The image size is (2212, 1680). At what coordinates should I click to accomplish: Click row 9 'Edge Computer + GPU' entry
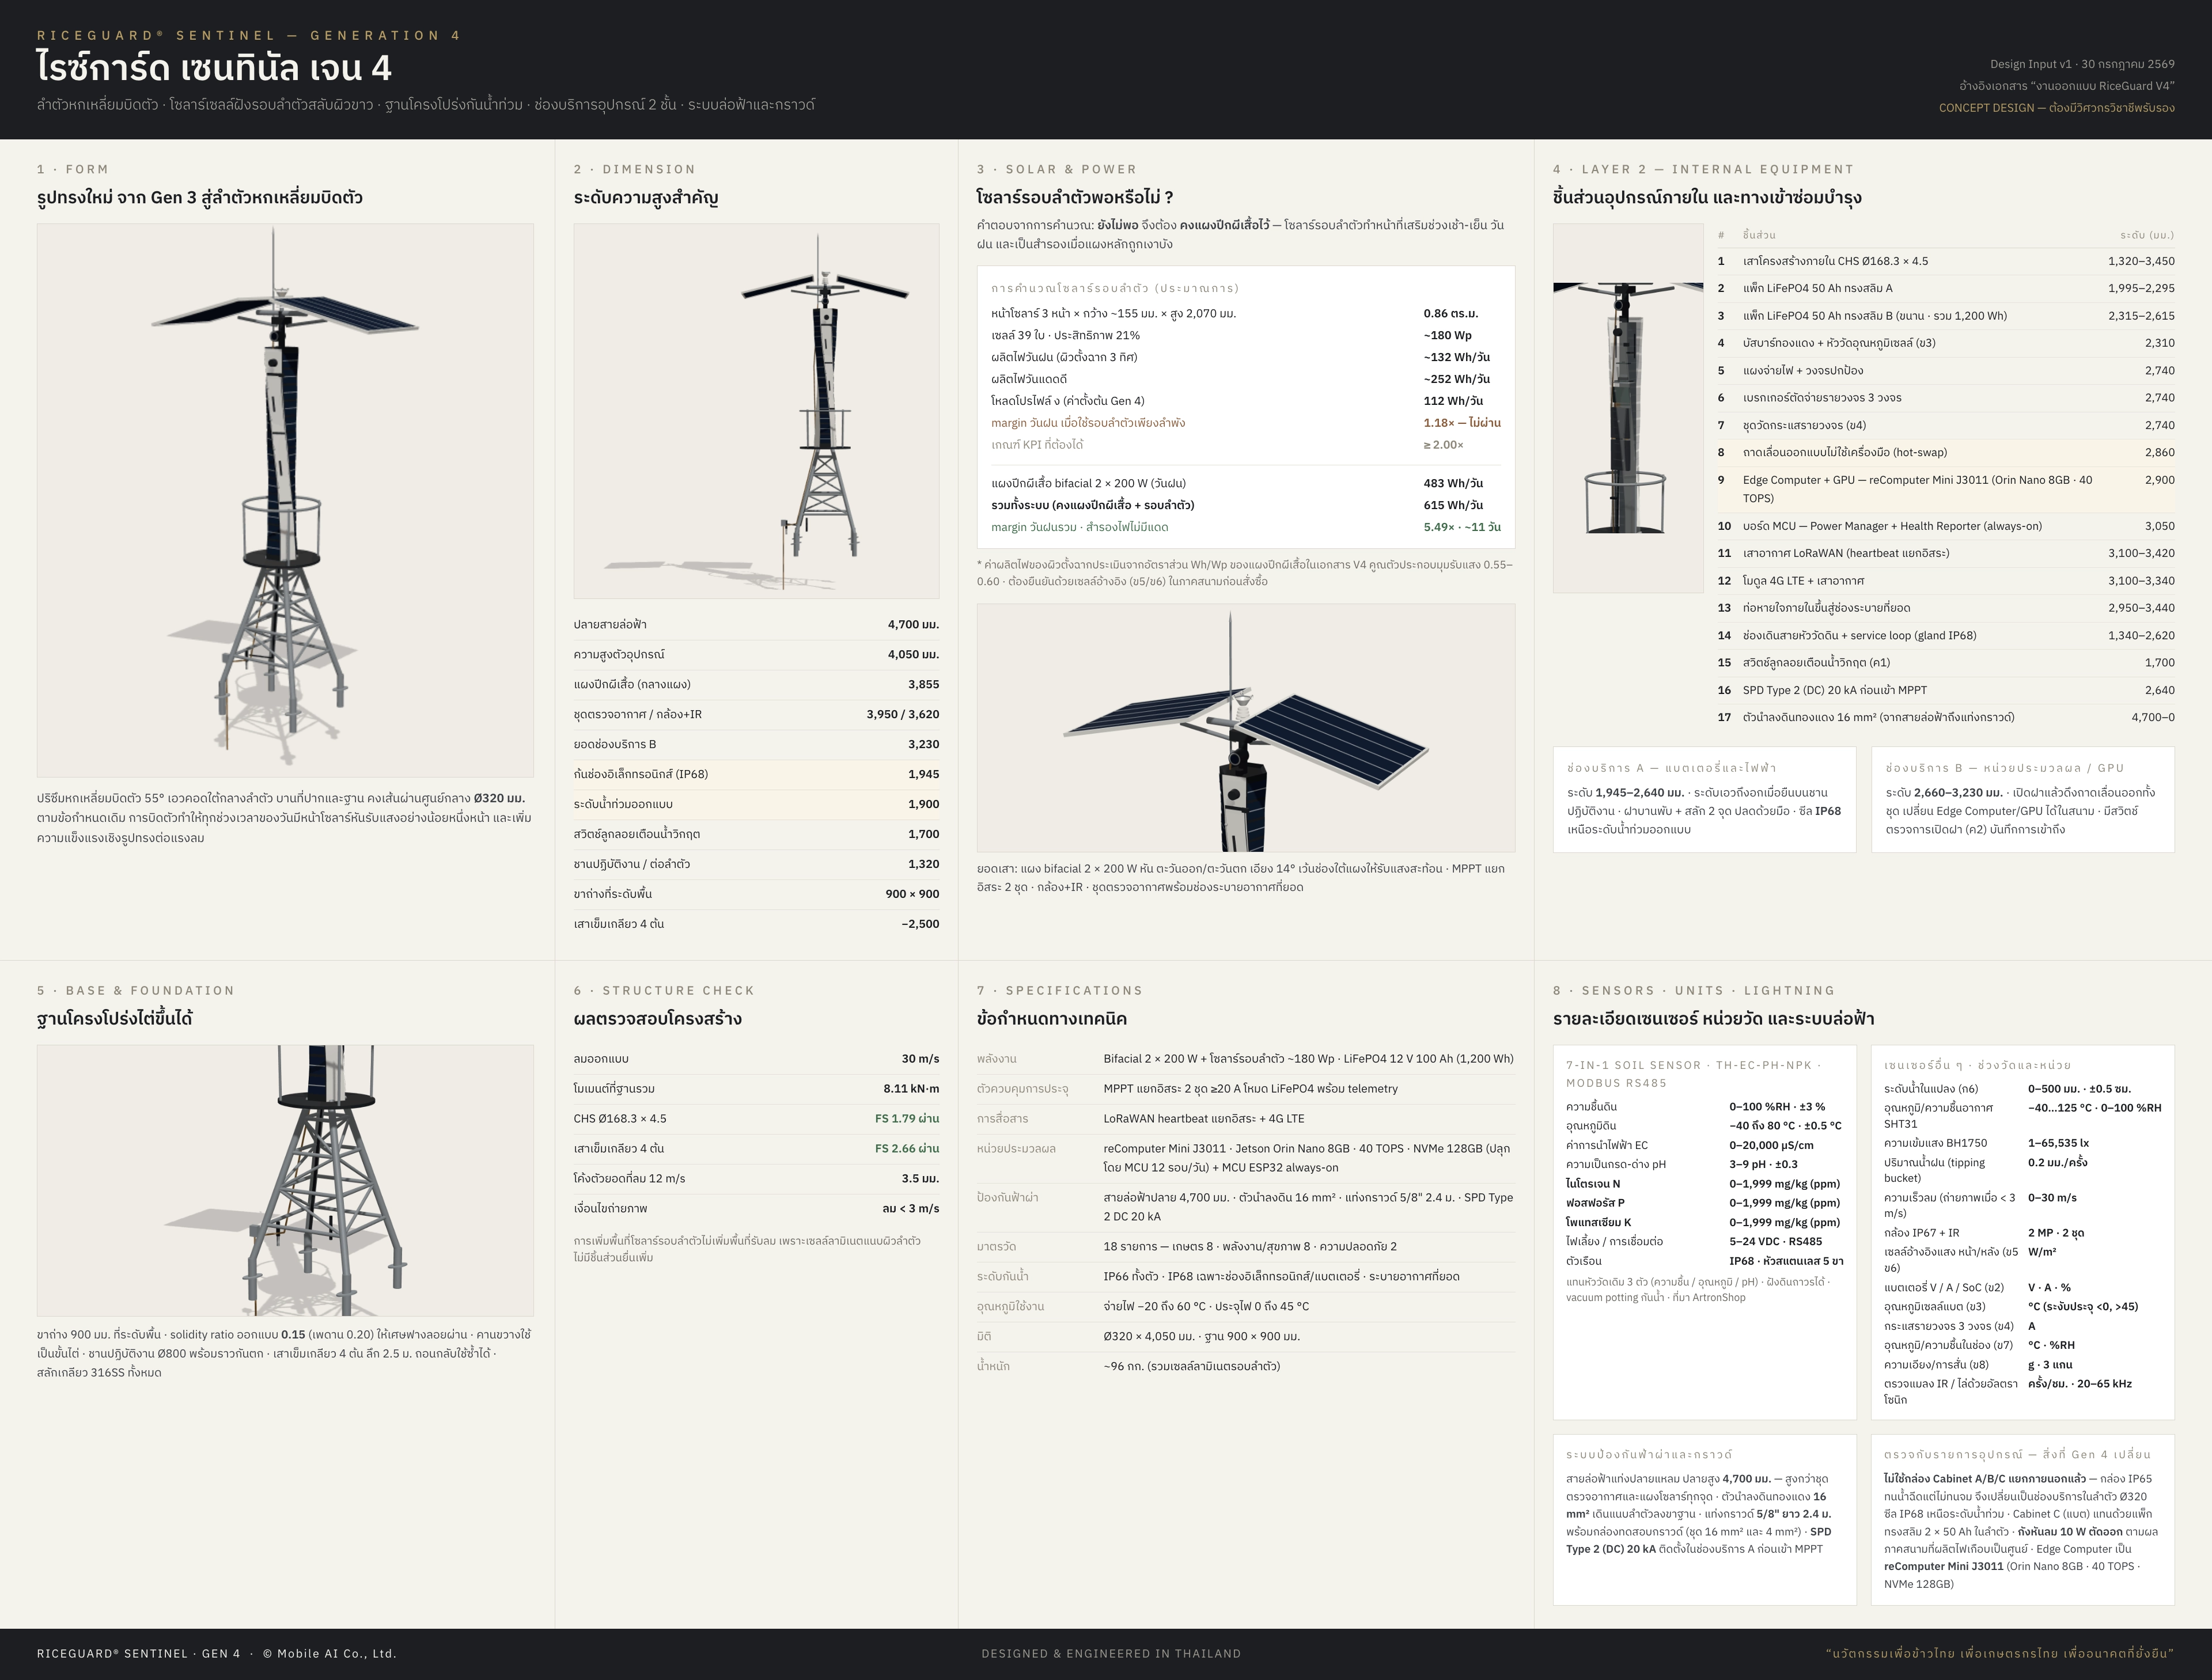1946,489
